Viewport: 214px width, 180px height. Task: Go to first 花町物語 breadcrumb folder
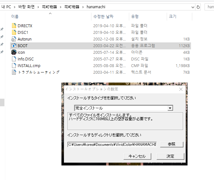click(x=49, y=7)
